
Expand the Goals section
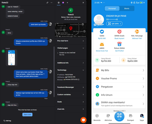click(71, 102)
